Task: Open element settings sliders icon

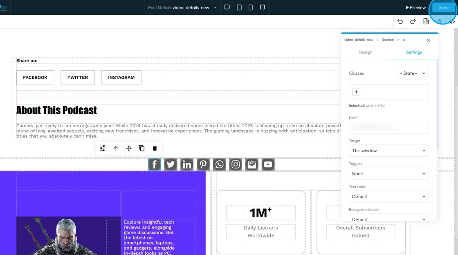Action: click(x=103, y=149)
